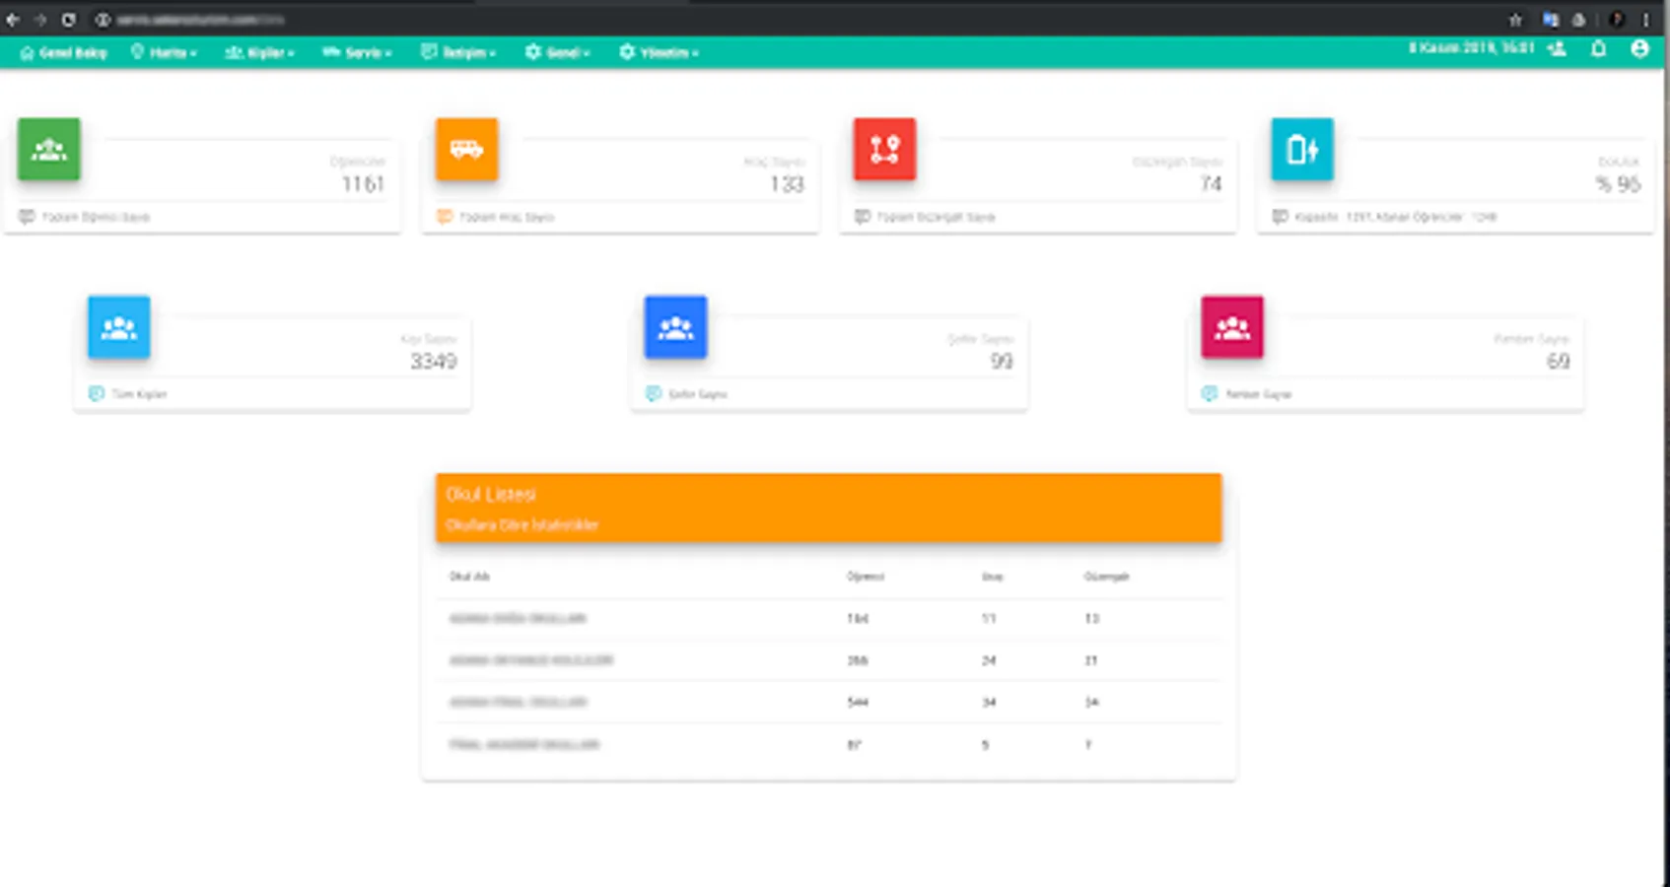Click the notification bell icon
The height and width of the screenshot is (887, 1670).
click(1598, 48)
